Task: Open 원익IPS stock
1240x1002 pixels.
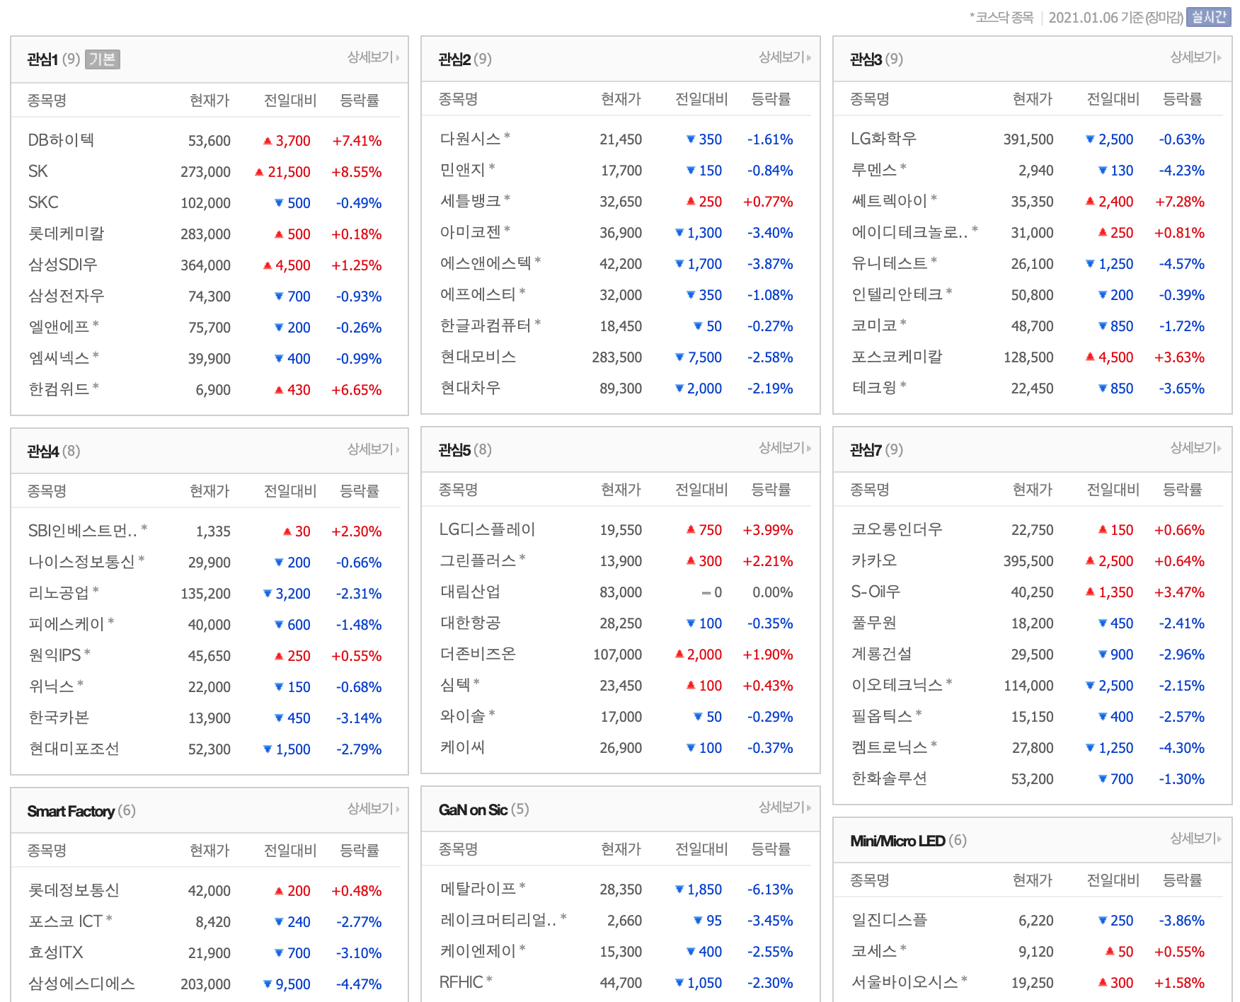Action: (54, 655)
